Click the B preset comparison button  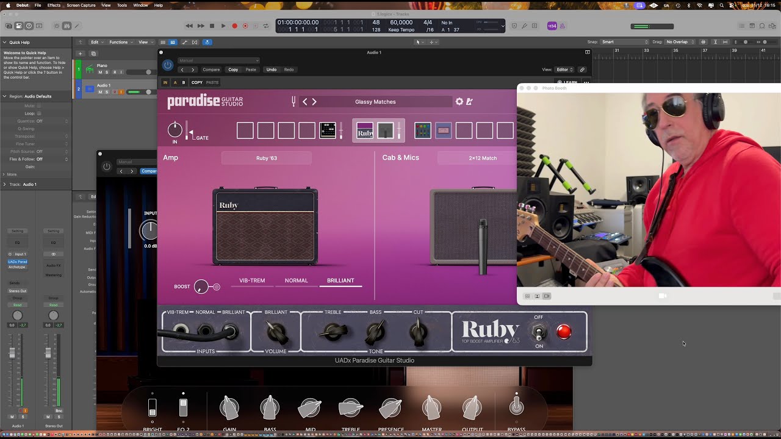point(184,82)
